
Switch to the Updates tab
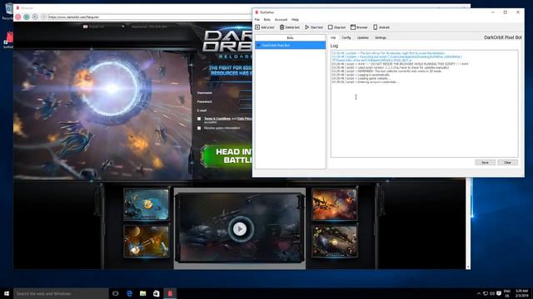pos(363,37)
